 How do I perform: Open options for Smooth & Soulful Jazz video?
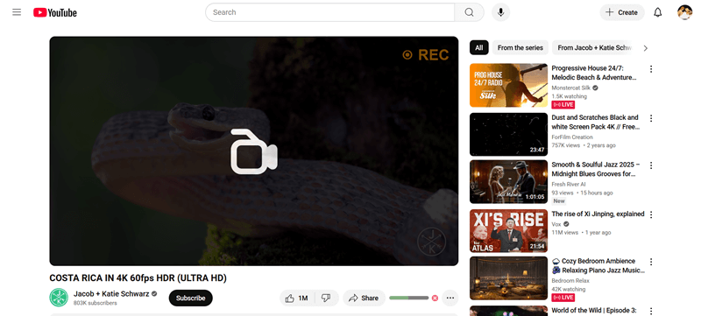pos(651,165)
